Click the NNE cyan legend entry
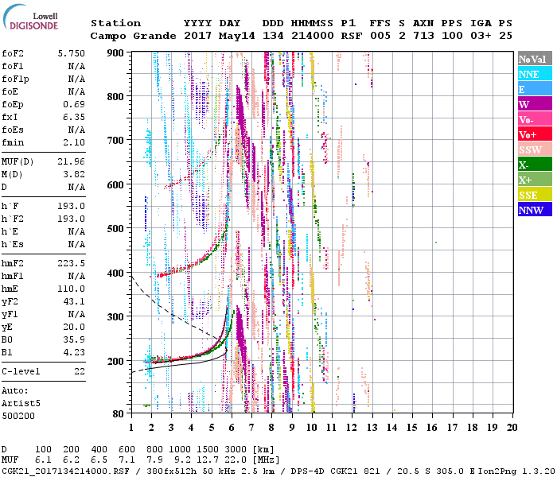This screenshot has width=557, height=477. click(x=535, y=74)
